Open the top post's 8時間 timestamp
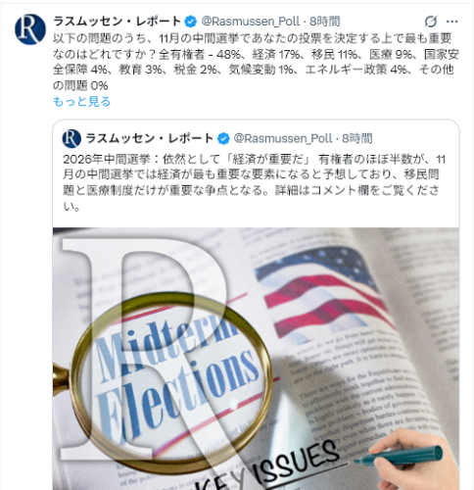 [x=325, y=22]
